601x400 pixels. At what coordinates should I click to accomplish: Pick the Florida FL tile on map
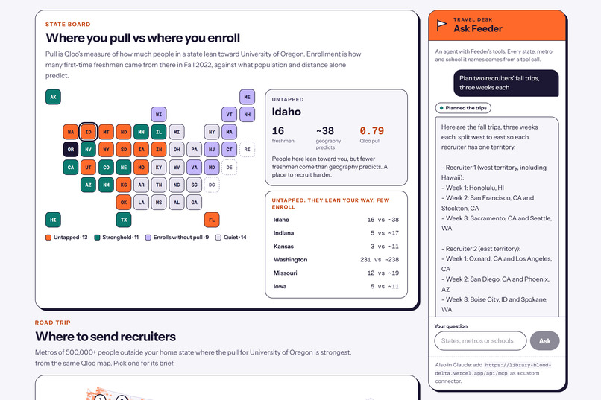(212, 220)
